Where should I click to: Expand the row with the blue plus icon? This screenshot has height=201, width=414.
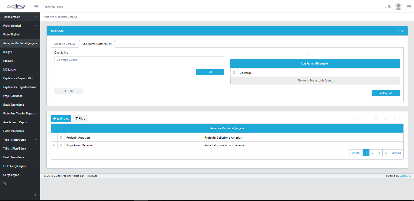[54, 145]
